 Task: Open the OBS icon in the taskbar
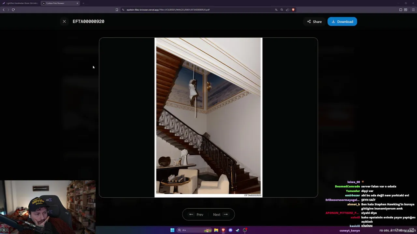(x=245, y=230)
